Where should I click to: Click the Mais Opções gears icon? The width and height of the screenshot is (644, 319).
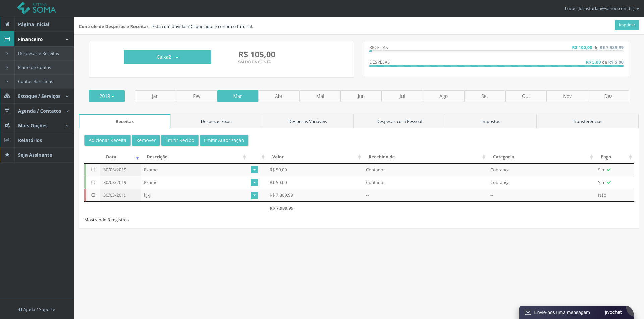tap(7, 125)
